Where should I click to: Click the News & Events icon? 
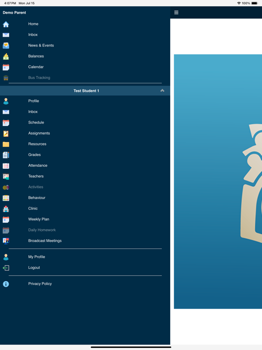point(6,46)
